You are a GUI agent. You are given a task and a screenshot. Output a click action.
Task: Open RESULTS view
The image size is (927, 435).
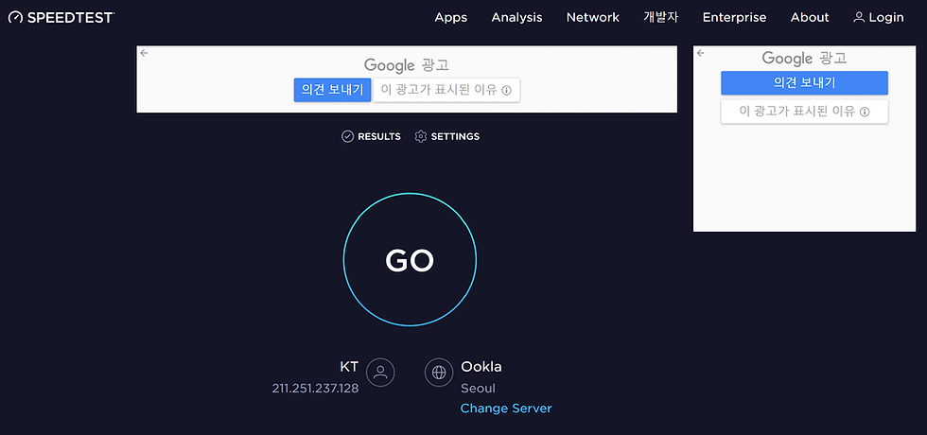coord(371,136)
